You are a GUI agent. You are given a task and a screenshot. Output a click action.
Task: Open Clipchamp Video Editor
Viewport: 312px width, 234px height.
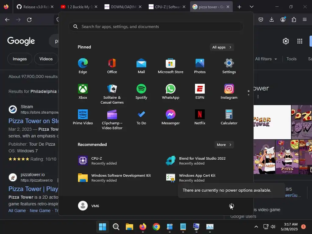pyautogui.click(x=112, y=120)
